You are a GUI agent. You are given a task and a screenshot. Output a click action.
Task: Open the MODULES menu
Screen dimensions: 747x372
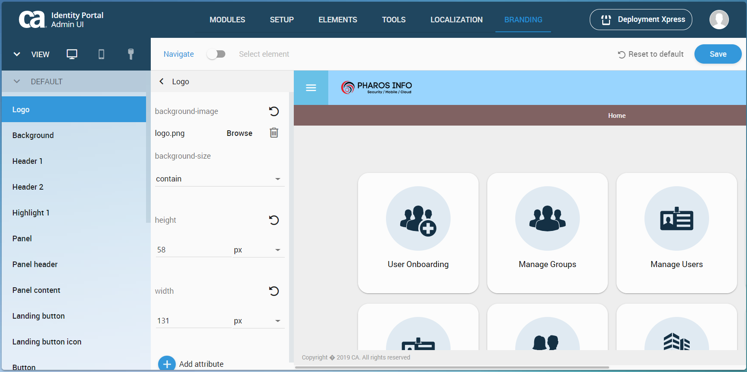(x=227, y=20)
